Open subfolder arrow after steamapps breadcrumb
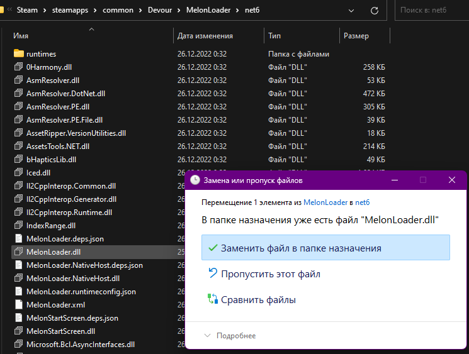 tap(95, 10)
